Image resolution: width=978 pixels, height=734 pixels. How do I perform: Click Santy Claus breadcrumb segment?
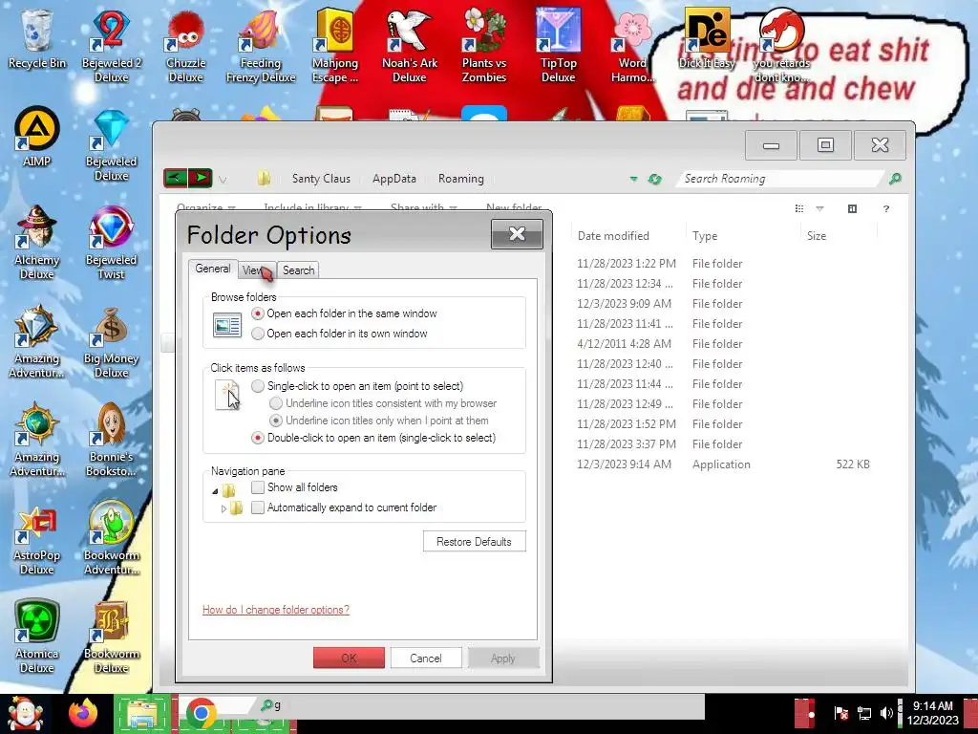point(321,179)
